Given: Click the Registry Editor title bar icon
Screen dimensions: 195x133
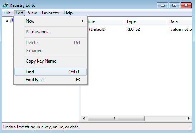Looking at the screenshot, I should pos(5,5).
